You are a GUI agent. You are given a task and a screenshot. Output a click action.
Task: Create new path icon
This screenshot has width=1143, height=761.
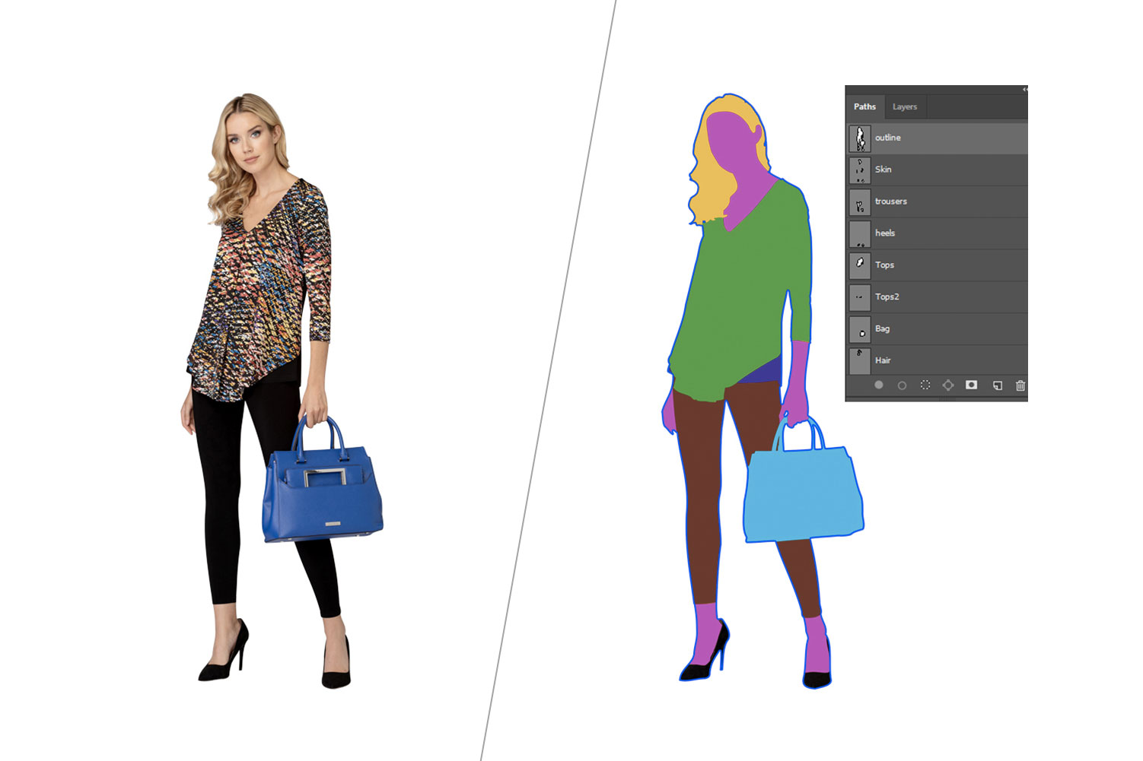pos(998,385)
